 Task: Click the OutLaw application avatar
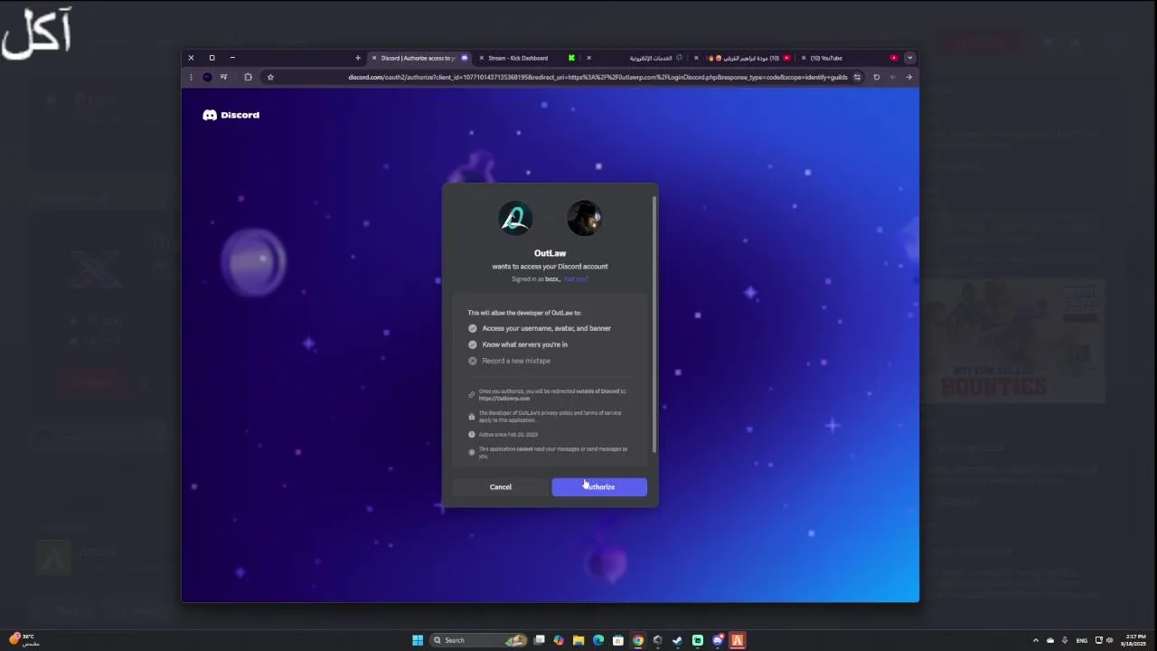[x=515, y=218]
